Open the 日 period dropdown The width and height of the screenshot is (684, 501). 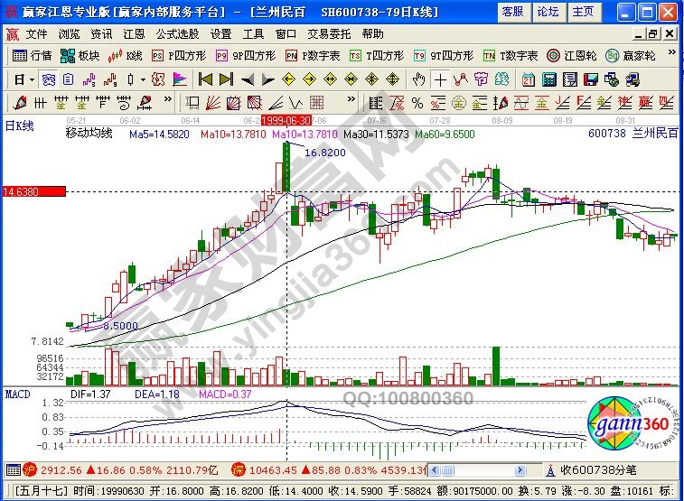coord(24,79)
